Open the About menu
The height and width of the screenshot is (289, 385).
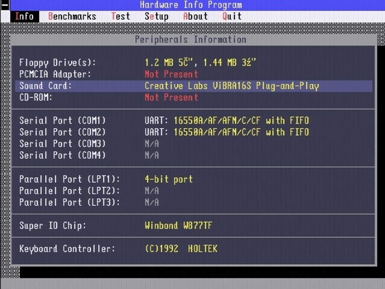point(196,17)
